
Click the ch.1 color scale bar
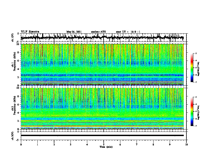[192, 68]
